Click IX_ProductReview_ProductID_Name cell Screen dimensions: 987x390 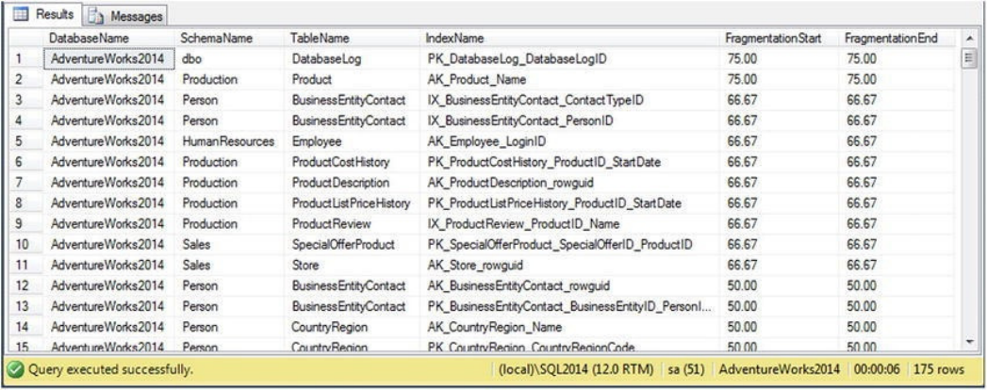click(x=569, y=224)
